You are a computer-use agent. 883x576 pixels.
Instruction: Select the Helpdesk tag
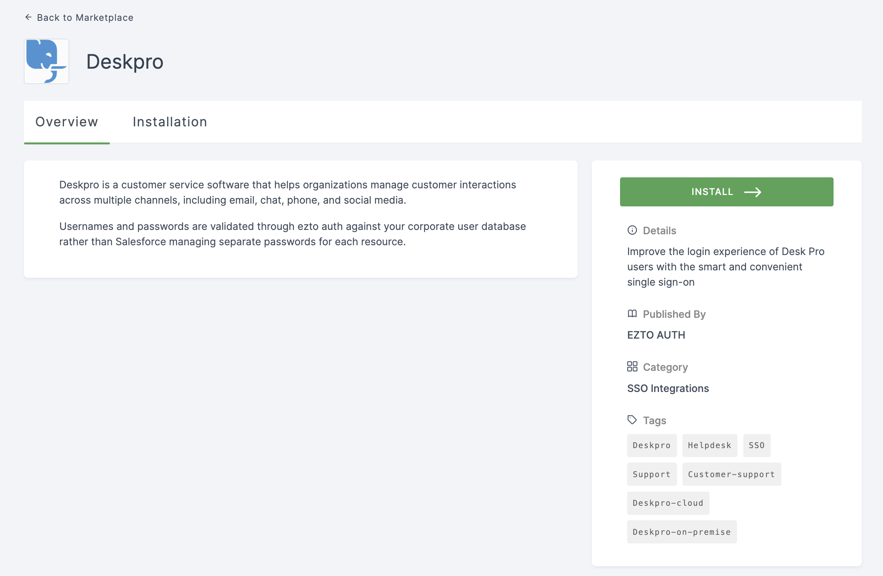(x=710, y=445)
